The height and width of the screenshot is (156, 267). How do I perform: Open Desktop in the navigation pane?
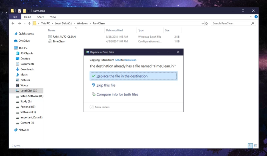[x=25, y=58]
